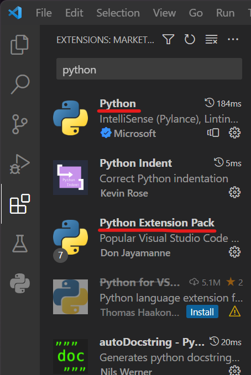Screen dimensions: 251x375
Task: Install the Python for VS extension
Action: [x=202, y=312]
